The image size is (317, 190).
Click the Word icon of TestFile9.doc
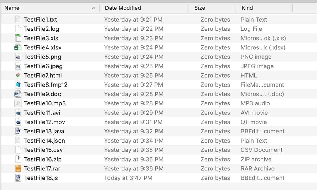[x=18, y=94]
